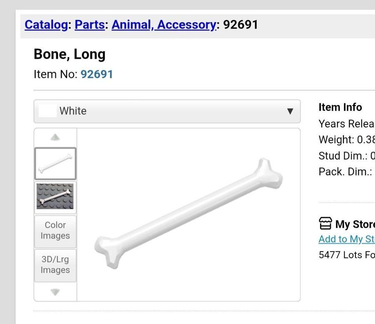The image size is (375, 324).
Task: Open the Color Images button
Action: coord(55,230)
